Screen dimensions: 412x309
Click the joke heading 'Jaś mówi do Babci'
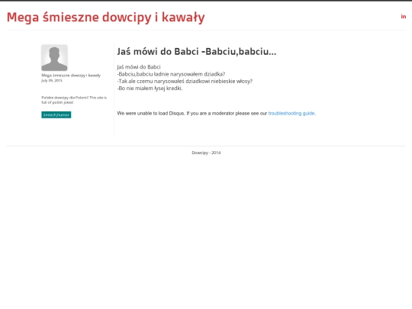pos(197,52)
